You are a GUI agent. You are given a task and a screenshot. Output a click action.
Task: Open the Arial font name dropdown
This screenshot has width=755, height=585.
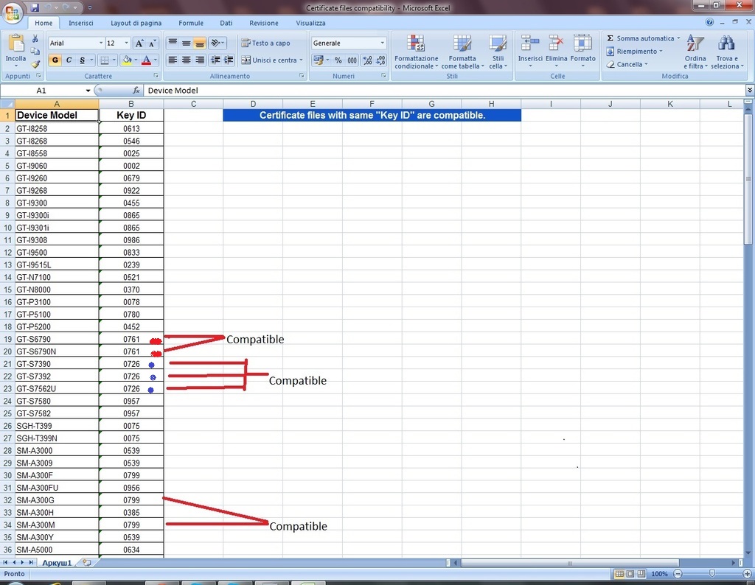(101, 43)
